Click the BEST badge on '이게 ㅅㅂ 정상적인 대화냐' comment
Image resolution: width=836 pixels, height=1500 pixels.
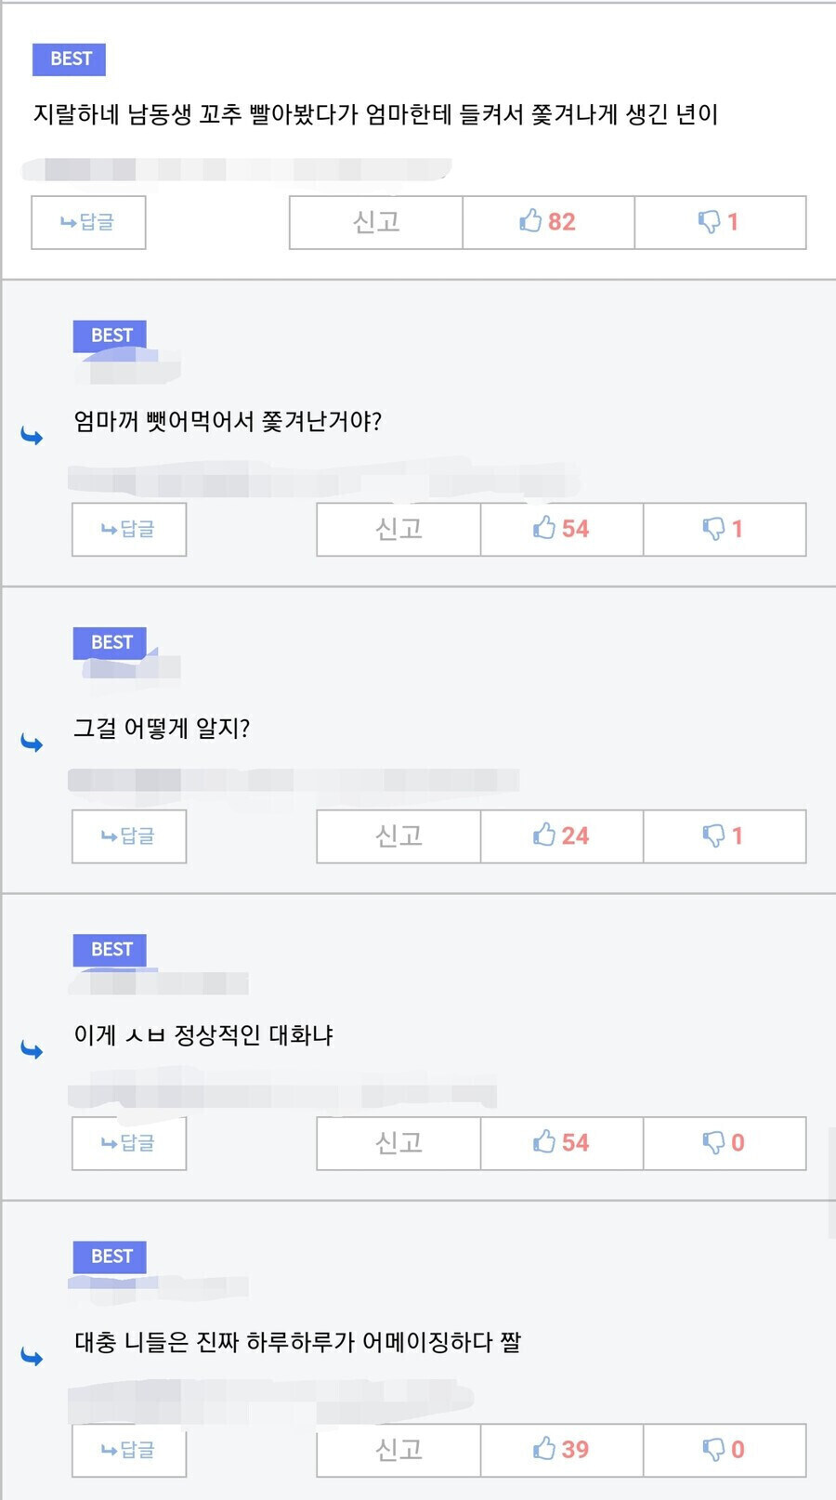110,949
